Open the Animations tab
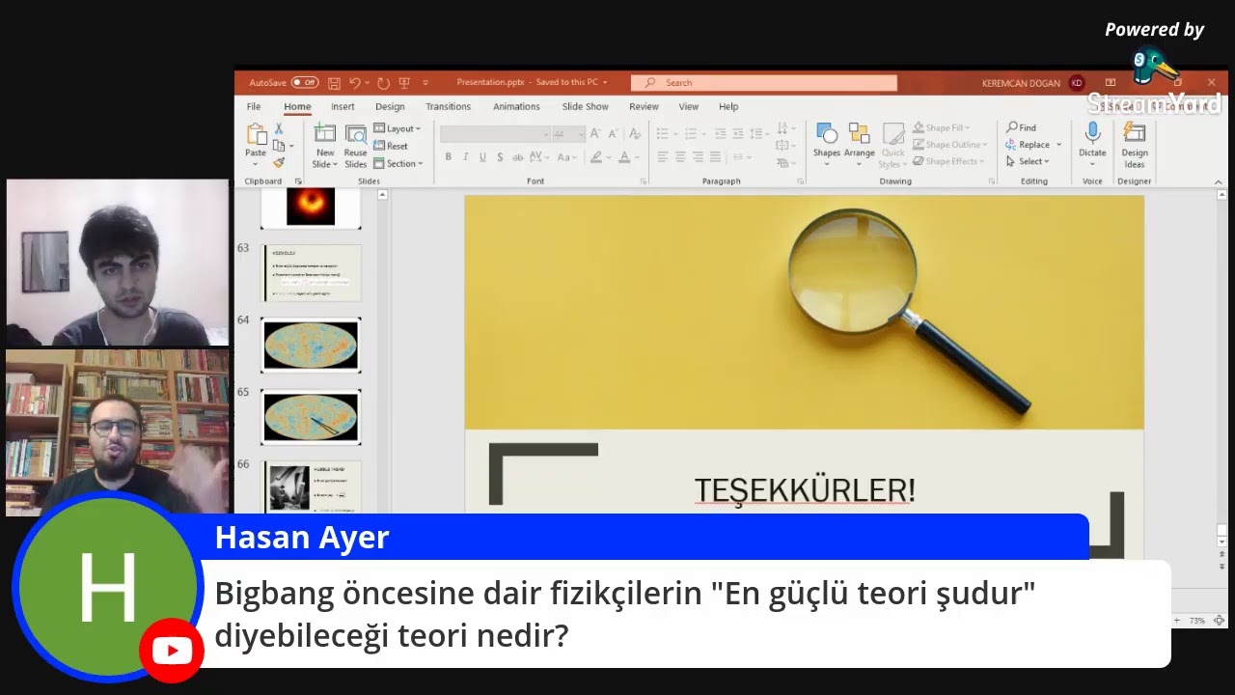Image resolution: width=1235 pixels, height=695 pixels. coord(516,107)
